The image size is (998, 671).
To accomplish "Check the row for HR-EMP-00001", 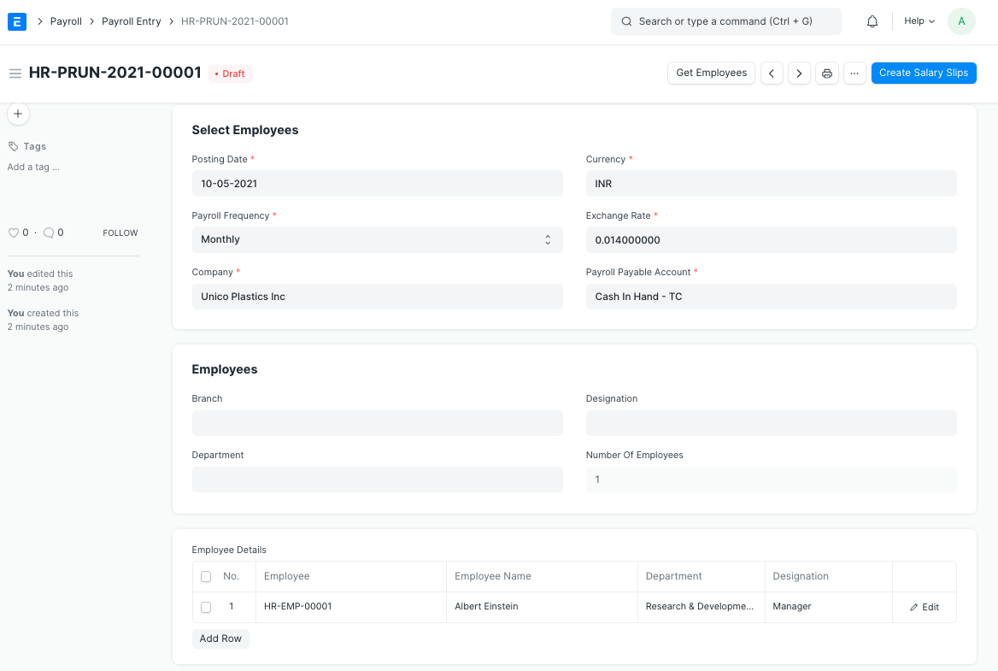I will coord(205,607).
